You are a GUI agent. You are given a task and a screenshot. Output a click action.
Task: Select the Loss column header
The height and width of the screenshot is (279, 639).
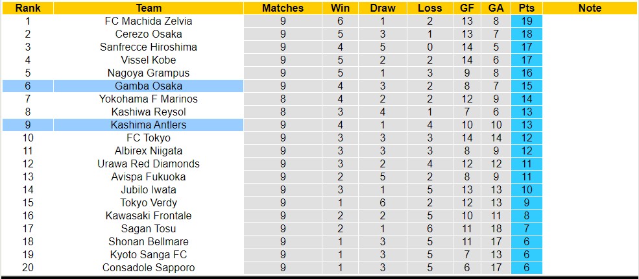[429, 8]
